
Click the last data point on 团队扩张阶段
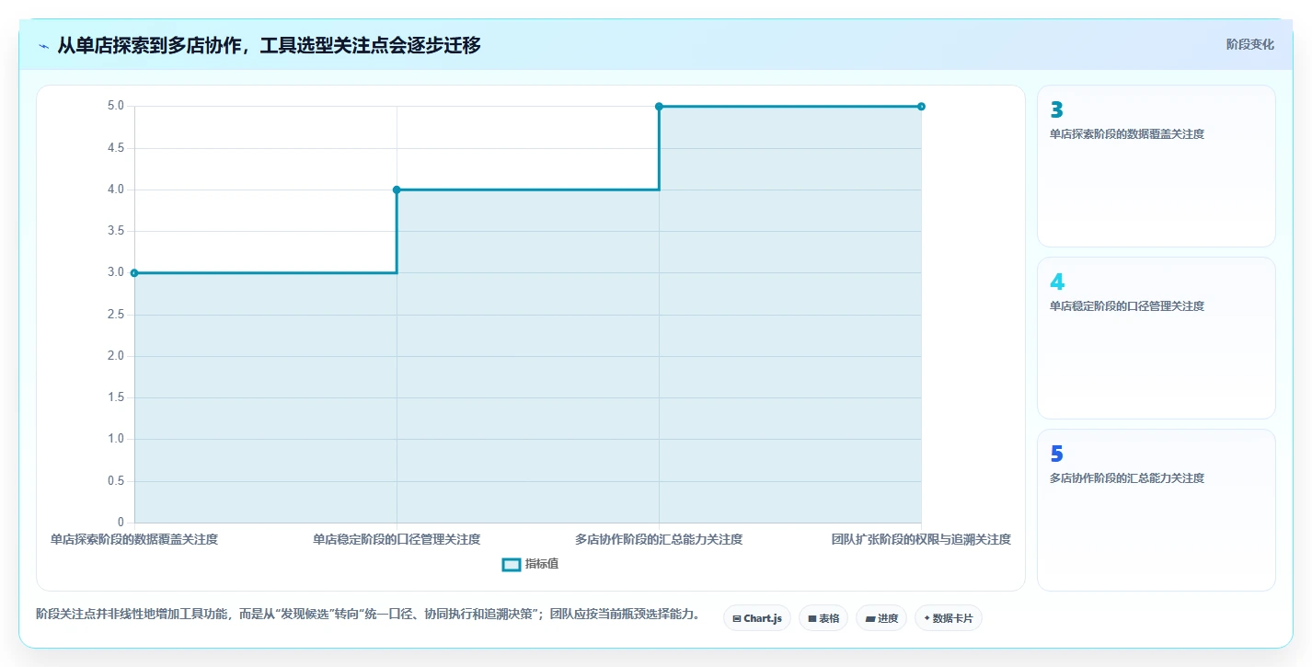coord(921,107)
